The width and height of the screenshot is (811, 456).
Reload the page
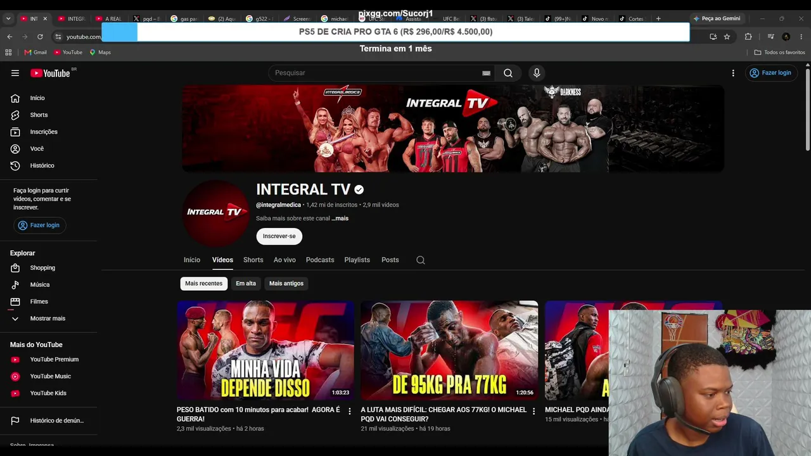pyautogui.click(x=40, y=37)
